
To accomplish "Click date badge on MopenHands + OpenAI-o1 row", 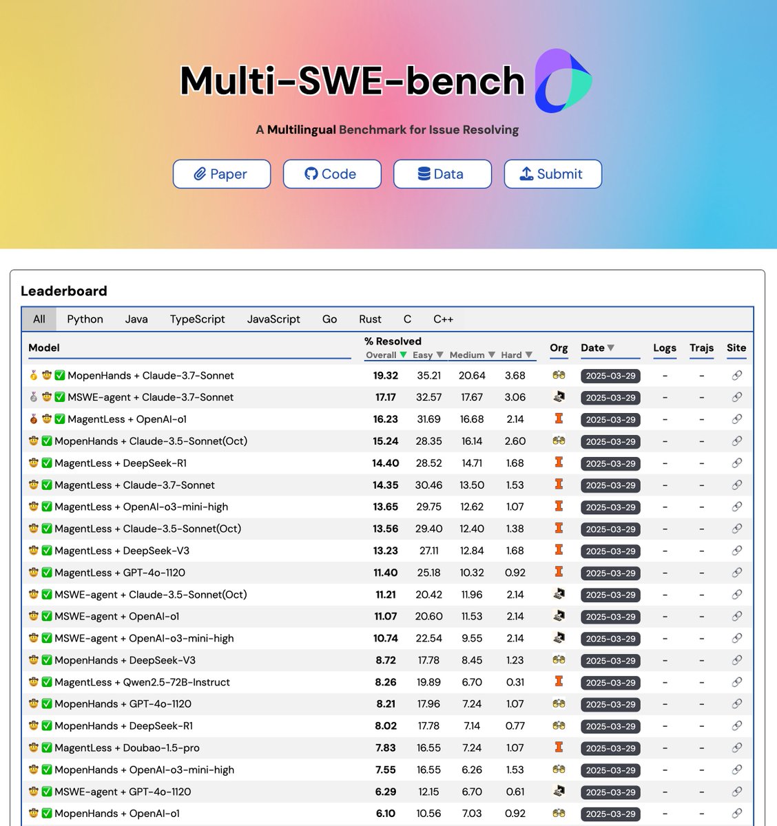I will tap(610, 814).
